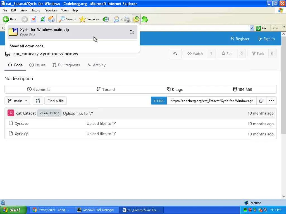Open the Xyric.zip file
Screen dimensions: 286x214
coord(22,134)
